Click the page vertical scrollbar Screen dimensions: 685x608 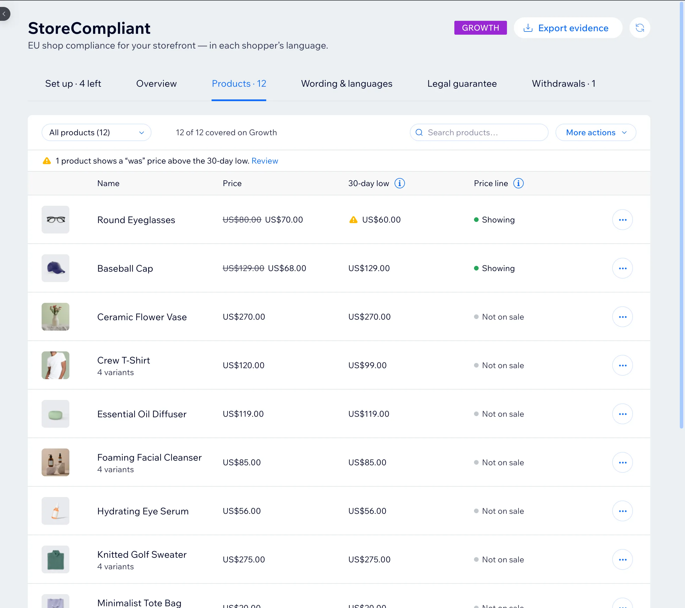tap(681, 214)
